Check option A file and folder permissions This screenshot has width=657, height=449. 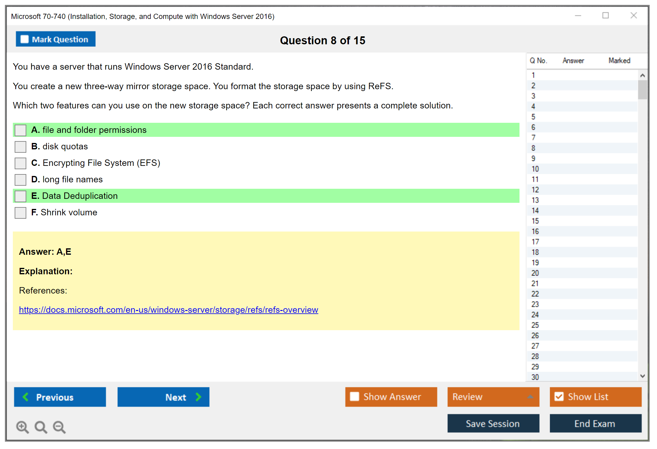point(20,130)
